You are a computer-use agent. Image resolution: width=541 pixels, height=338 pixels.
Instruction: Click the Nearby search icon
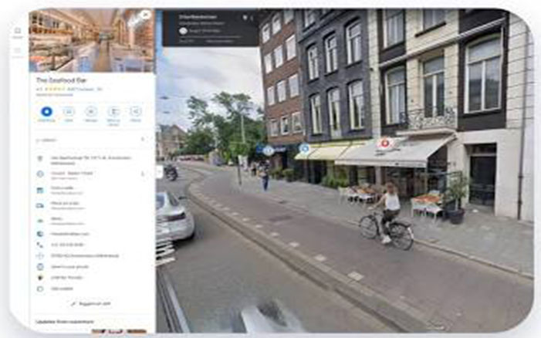pos(91,112)
